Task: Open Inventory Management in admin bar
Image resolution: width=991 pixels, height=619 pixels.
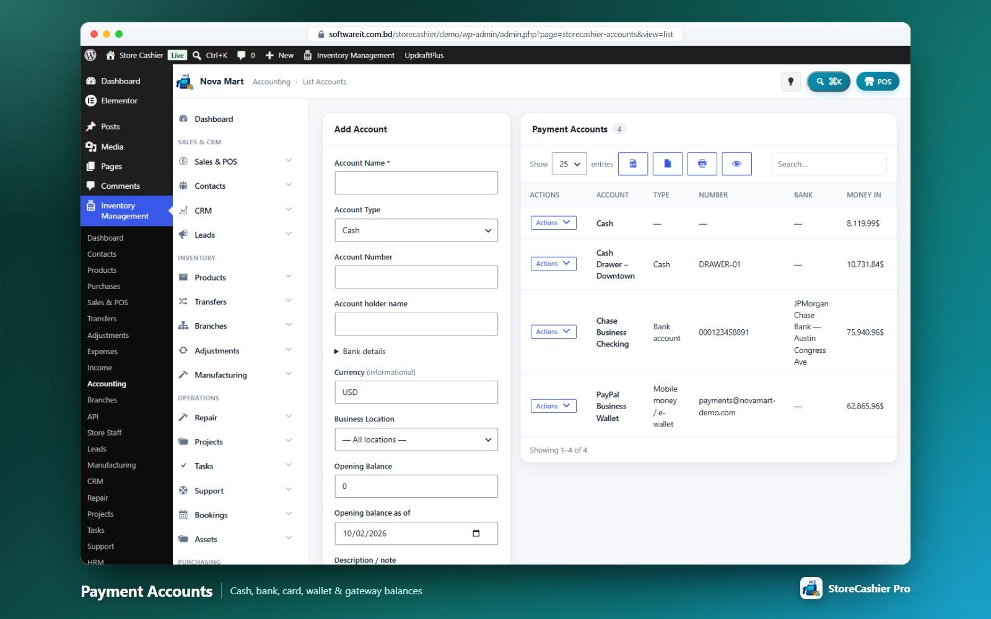Action: click(349, 55)
